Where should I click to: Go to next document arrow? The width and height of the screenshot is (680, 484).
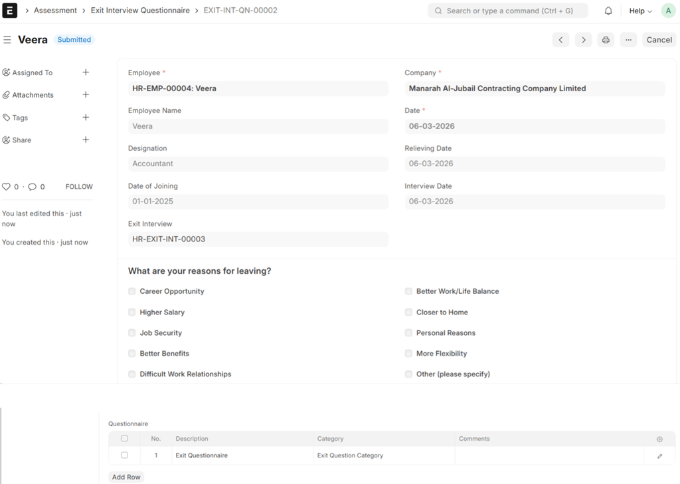coord(583,40)
